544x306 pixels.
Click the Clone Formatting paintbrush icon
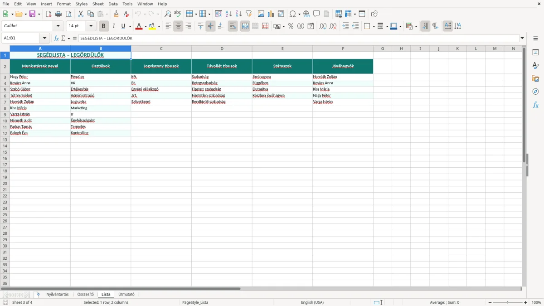click(117, 14)
